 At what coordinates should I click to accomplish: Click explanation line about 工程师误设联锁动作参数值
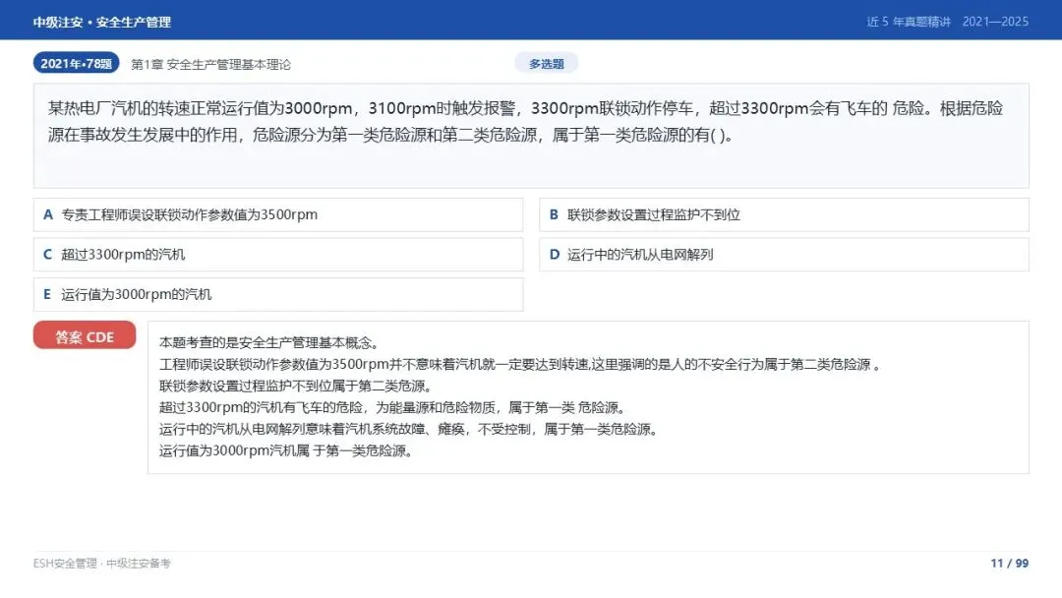(x=519, y=364)
